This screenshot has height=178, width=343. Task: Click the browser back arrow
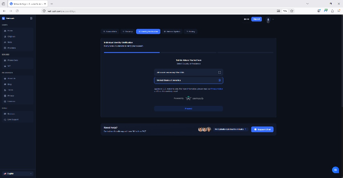click(4, 11)
